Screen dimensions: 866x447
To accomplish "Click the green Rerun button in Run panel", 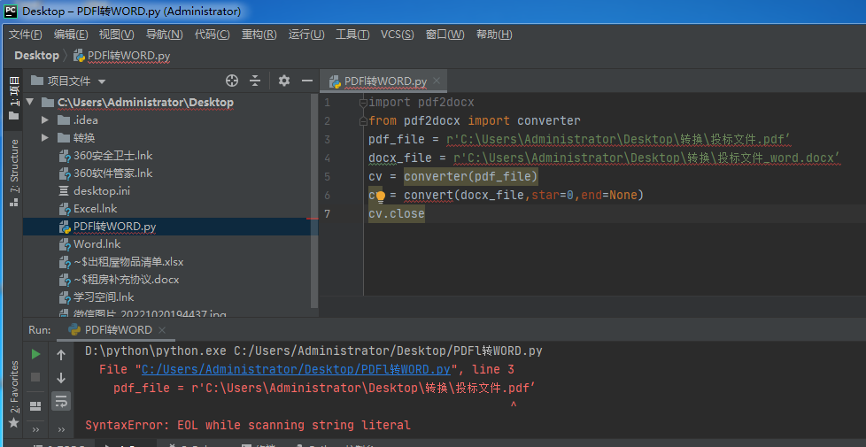I will (35, 354).
